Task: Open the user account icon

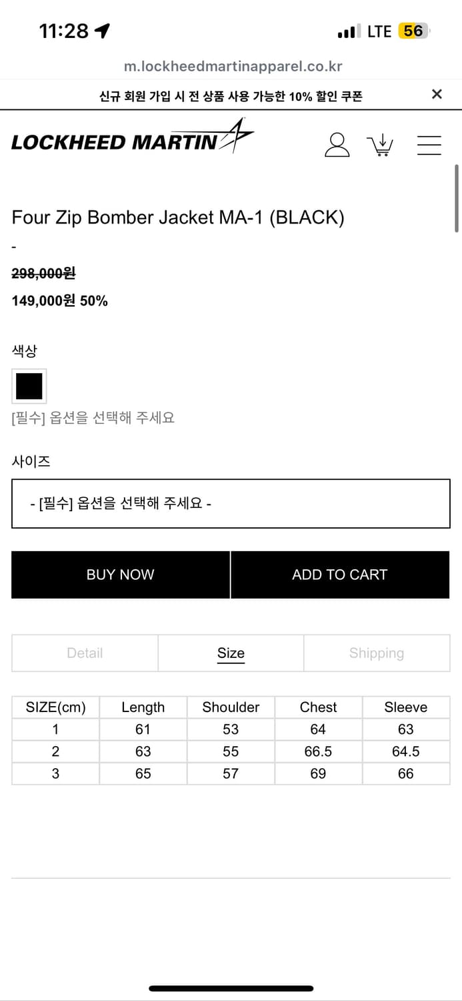Action: click(337, 144)
